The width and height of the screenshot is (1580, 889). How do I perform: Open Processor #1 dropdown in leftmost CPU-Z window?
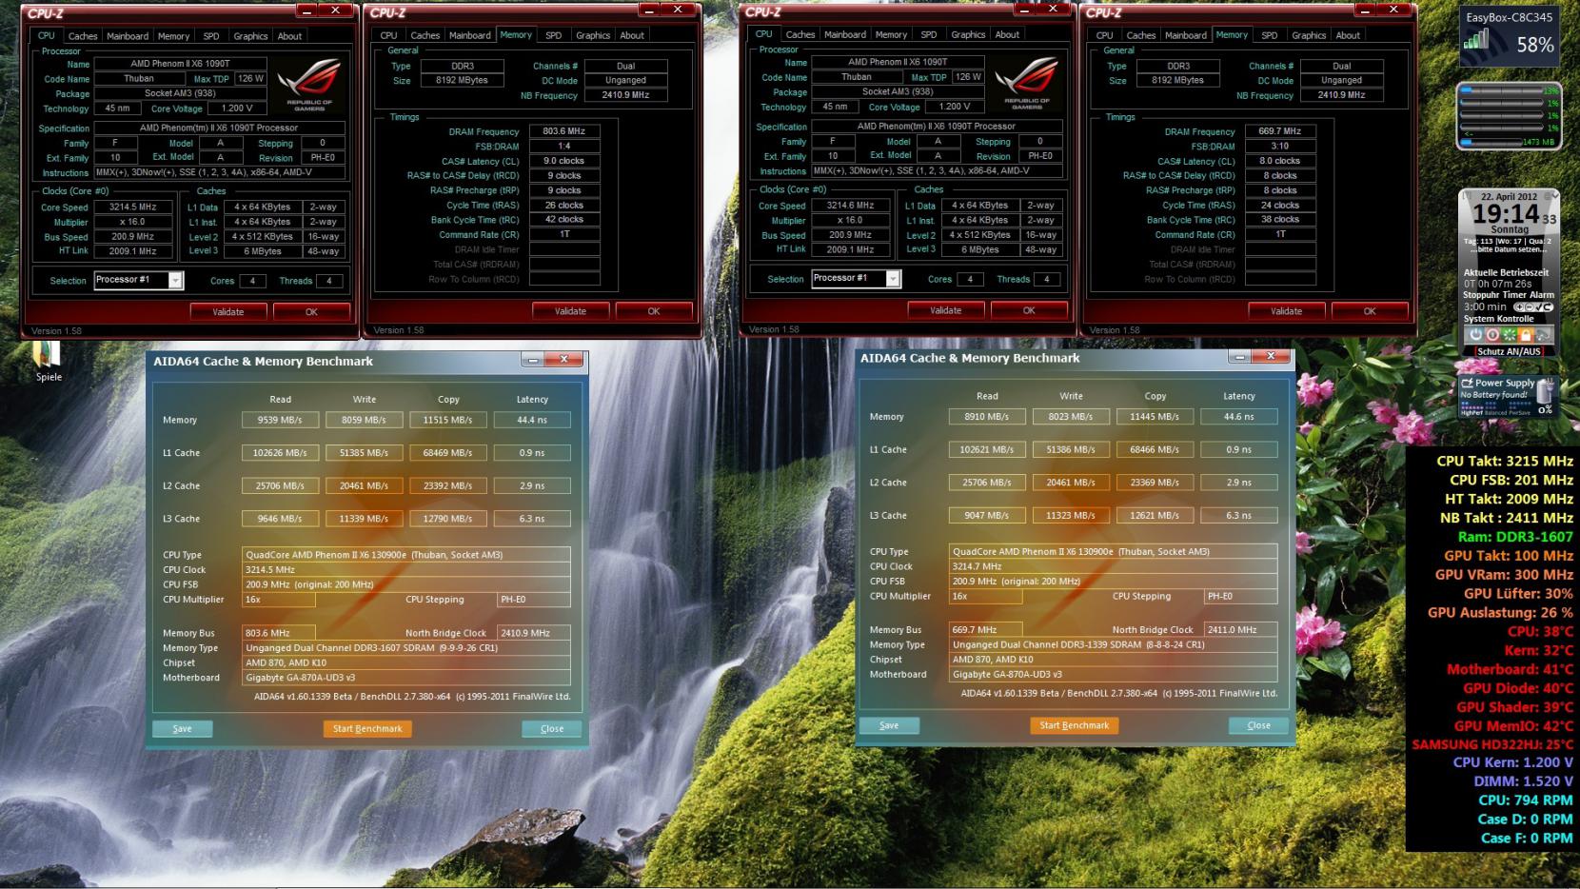pyautogui.click(x=175, y=280)
